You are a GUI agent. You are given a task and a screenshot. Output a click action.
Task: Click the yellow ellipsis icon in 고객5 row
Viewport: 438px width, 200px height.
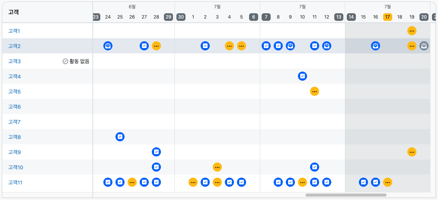tap(315, 91)
